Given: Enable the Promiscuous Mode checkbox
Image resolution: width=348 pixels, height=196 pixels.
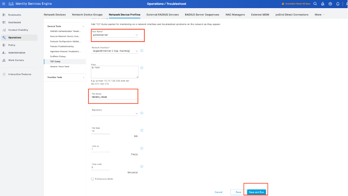Looking at the screenshot, I should [92, 179].
